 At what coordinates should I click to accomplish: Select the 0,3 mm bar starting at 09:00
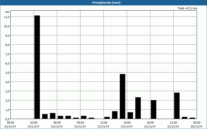click(84, 117)
